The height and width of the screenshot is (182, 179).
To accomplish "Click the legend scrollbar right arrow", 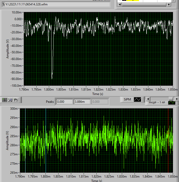I will [x=177, y=99].
